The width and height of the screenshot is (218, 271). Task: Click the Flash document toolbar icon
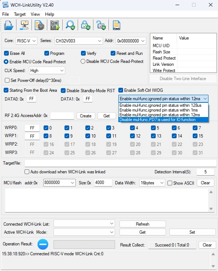[x=117, y=25]
